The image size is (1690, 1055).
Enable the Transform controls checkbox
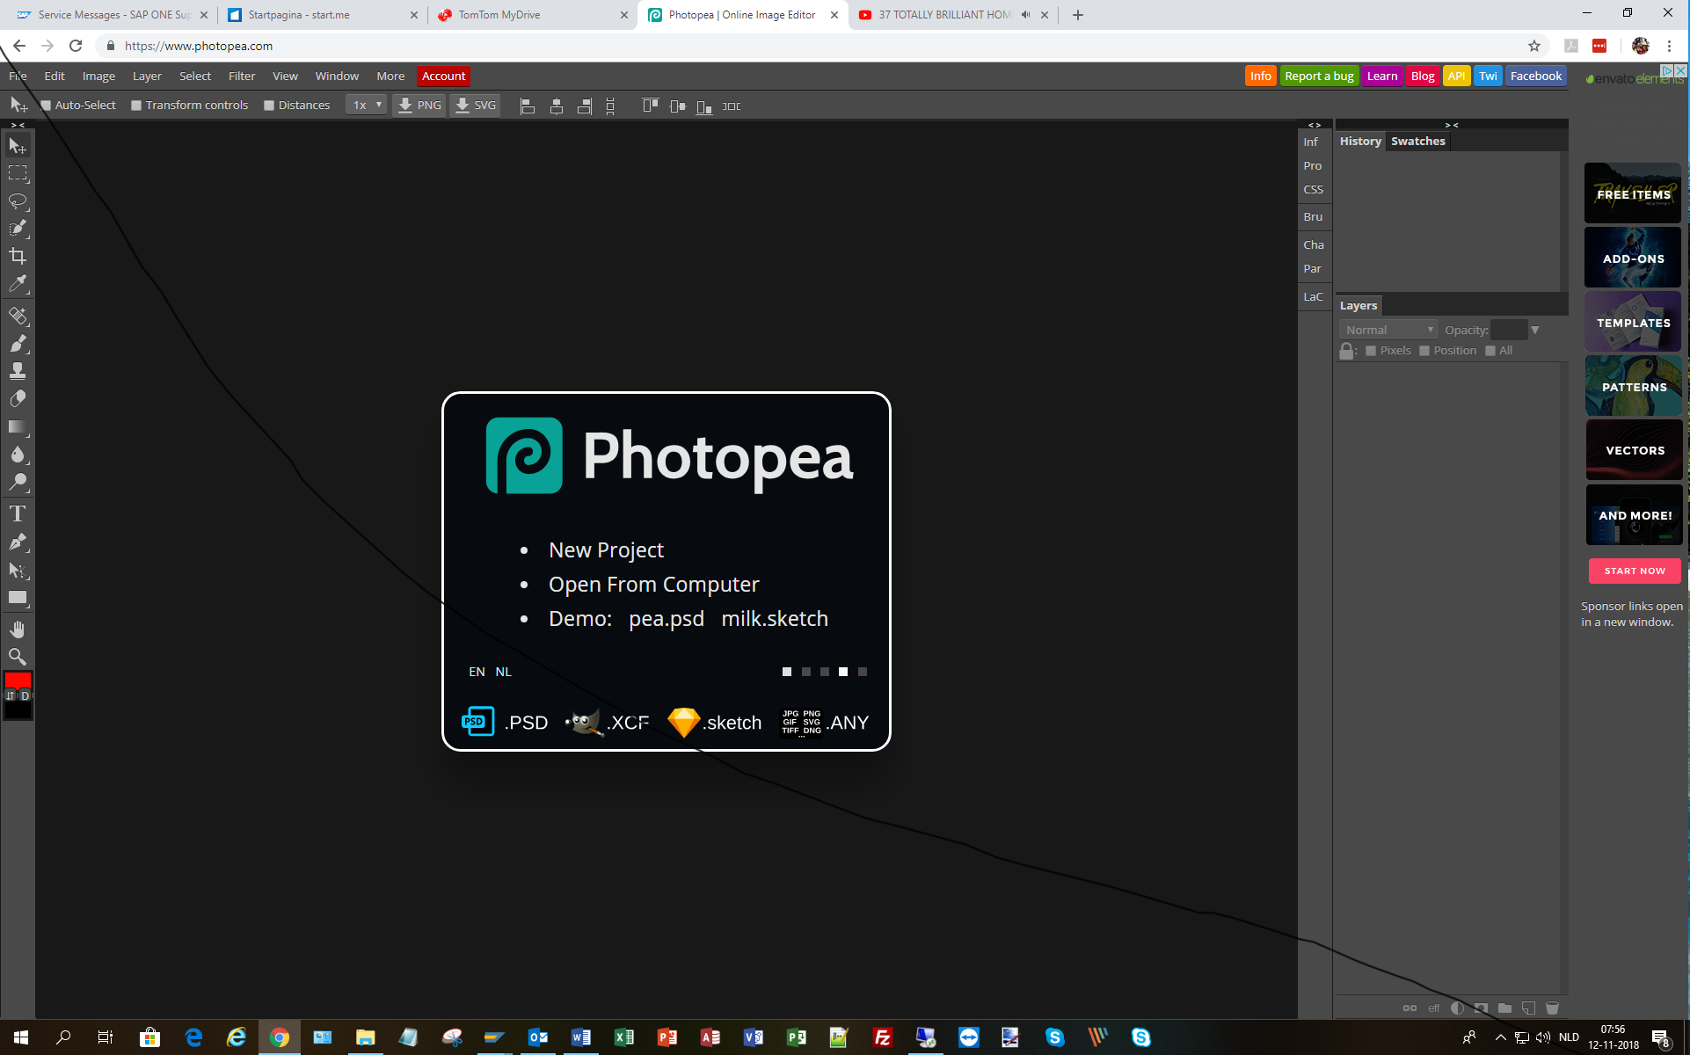coord(136,105)
